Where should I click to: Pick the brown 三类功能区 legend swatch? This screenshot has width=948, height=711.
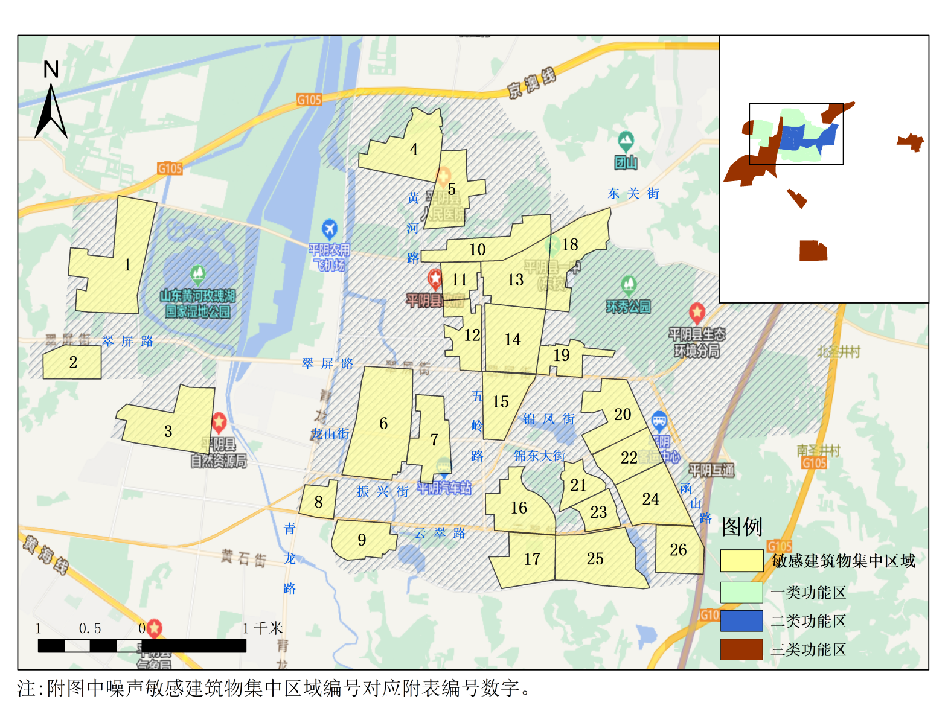(x=741, y=649)
